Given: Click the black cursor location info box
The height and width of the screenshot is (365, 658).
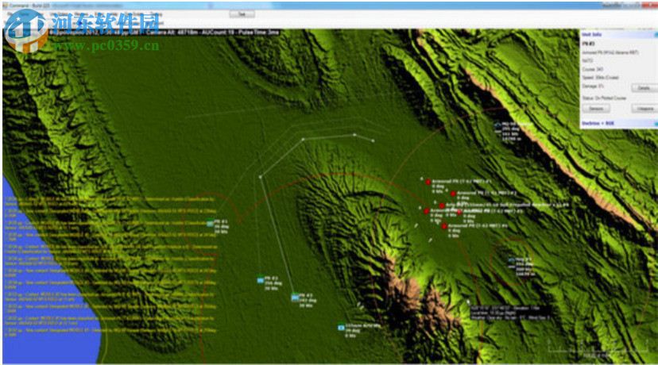Looking at the screenshot, I should tap(510, 313).
